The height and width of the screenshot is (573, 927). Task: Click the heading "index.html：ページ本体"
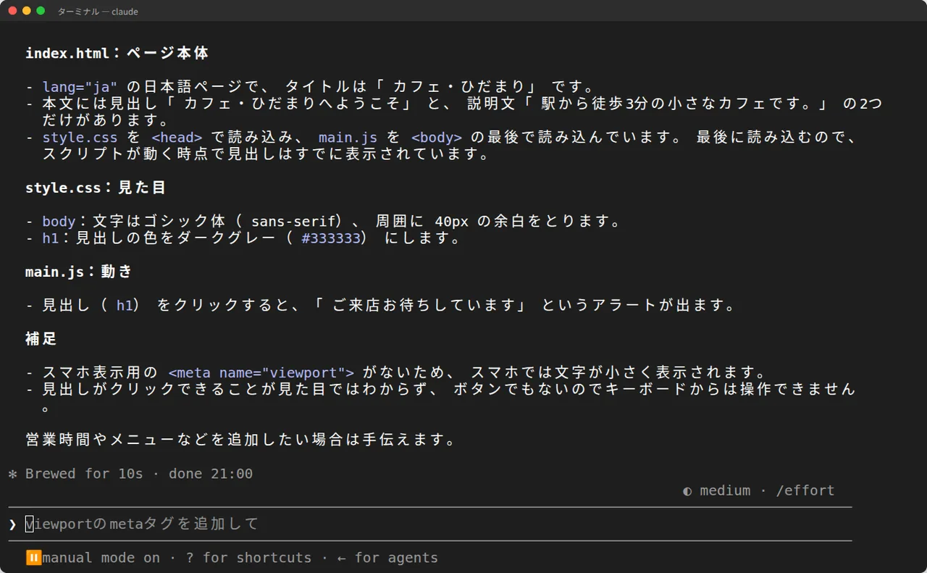(117, 54)
